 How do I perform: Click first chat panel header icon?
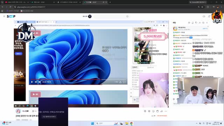[x=189, y=23]
